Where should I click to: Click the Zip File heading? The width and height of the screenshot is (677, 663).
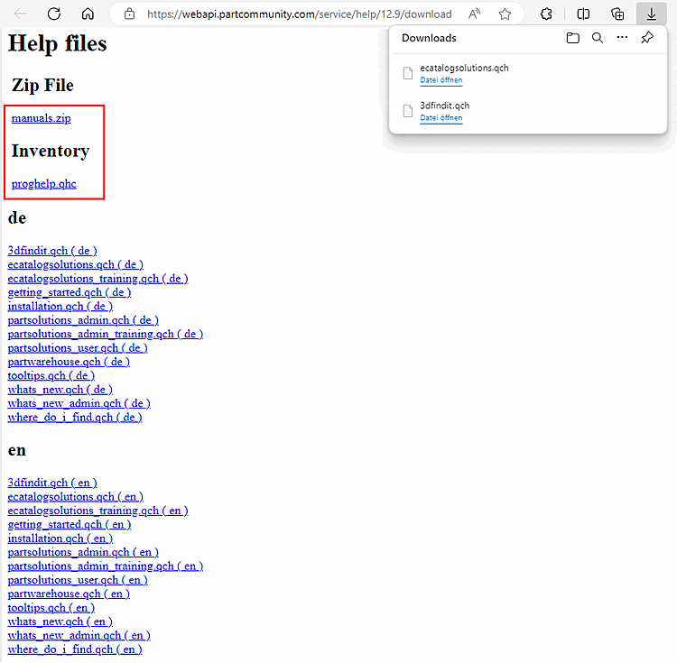click(42, 85)
